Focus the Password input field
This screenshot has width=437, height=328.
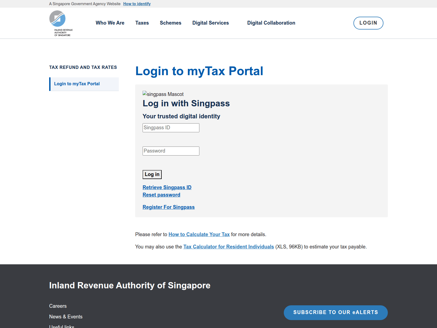click(171, 151)
